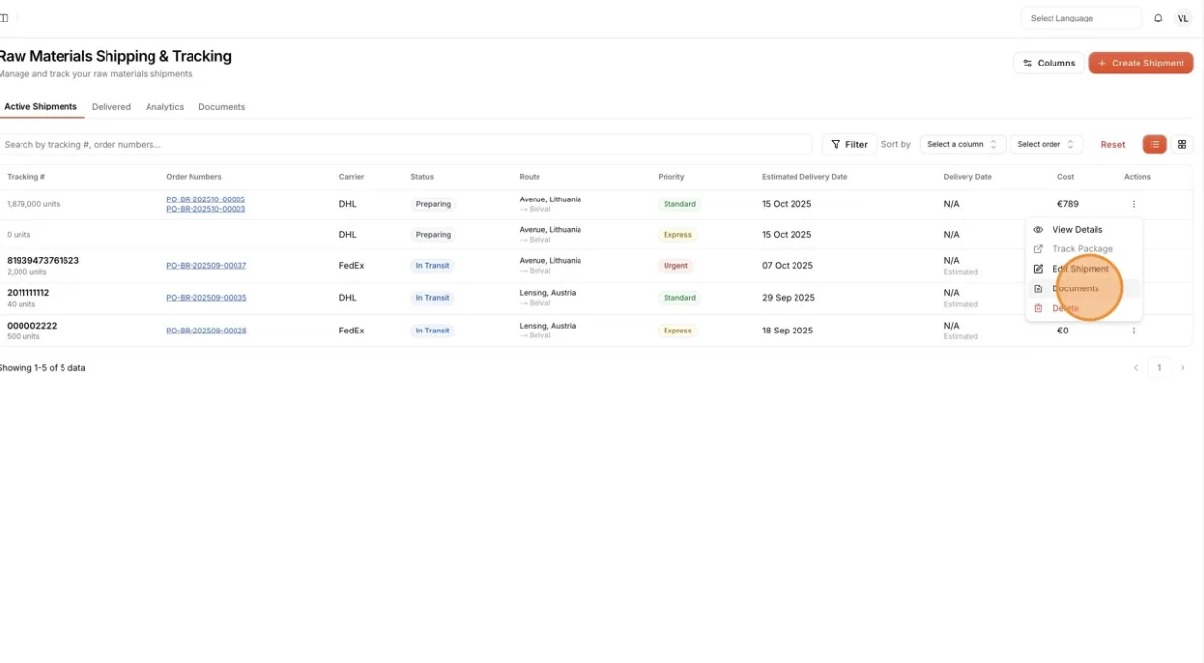The width and height of the screenshot is (1204, 663).
Task: Click tracking number 000002222
Action: 31,325
